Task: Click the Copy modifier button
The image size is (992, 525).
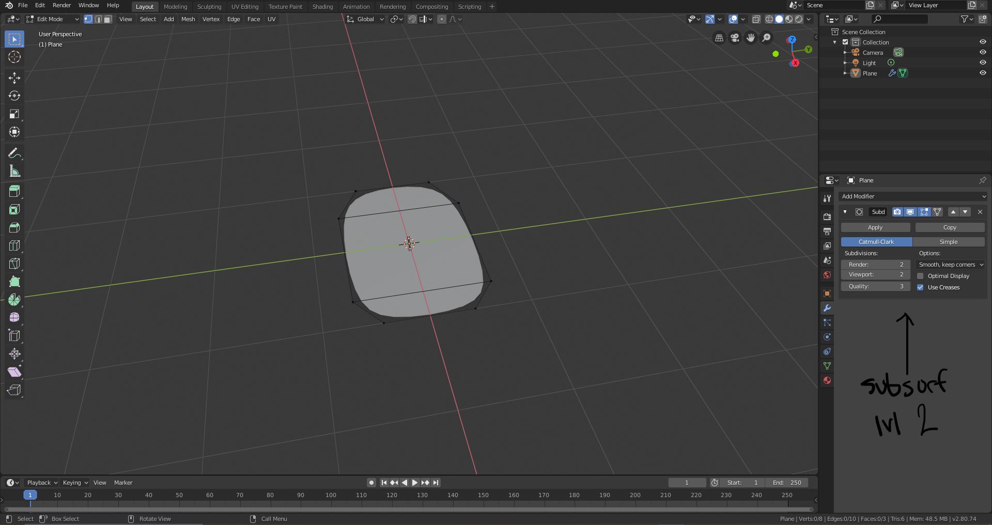Action: 950,227
